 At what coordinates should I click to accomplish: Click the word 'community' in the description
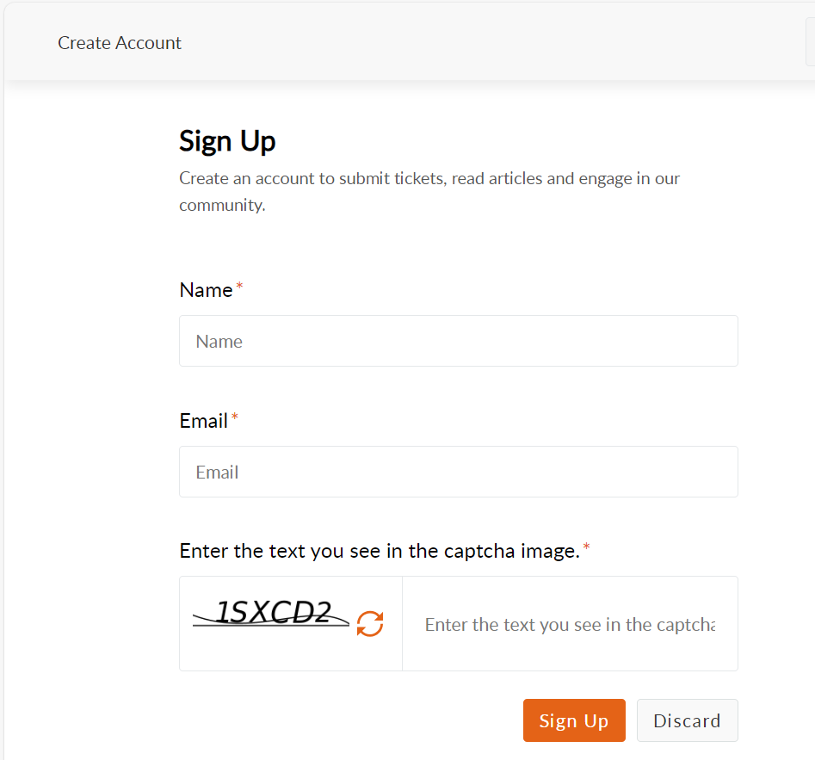pos(220,206)
